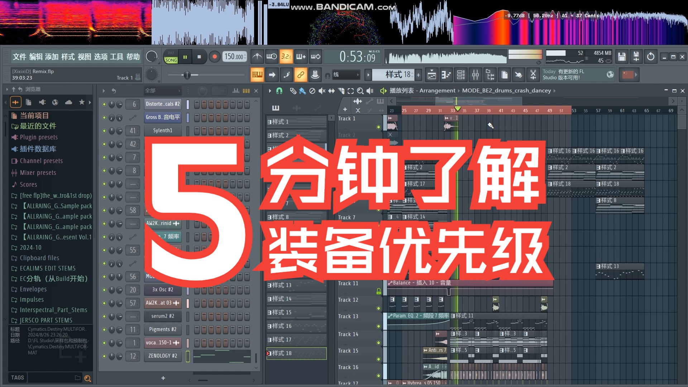Open the snap '线' dropdown

345,75
